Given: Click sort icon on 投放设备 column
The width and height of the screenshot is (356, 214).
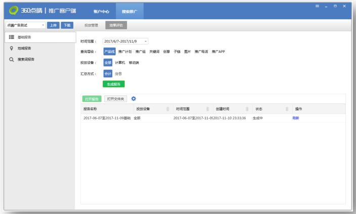Looking at the screenshot, I should (x=167, y=109).
